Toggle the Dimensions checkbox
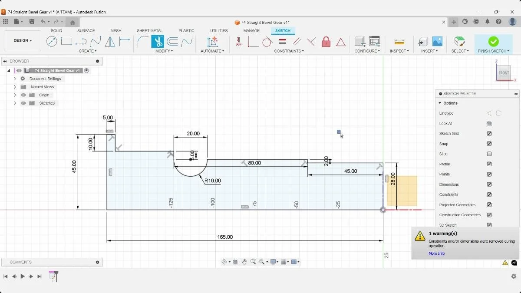Screen dimensions: 521x293 [489, 184]
